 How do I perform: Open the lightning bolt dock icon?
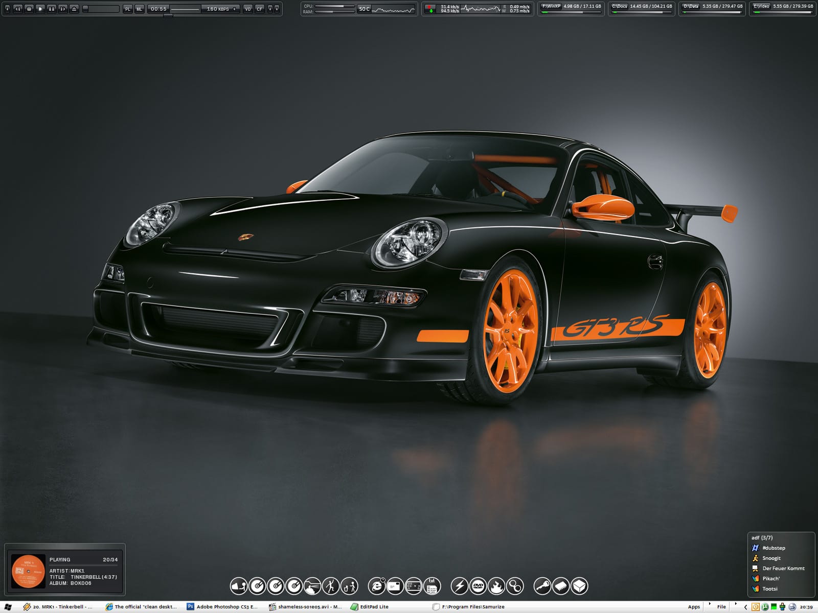[x=460, y=586]
